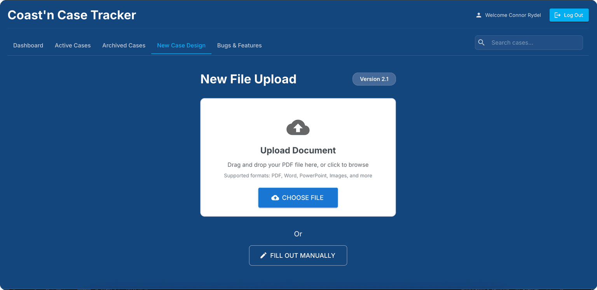
Task: Select the New Case Design tab
Action: tap(181, 45)
